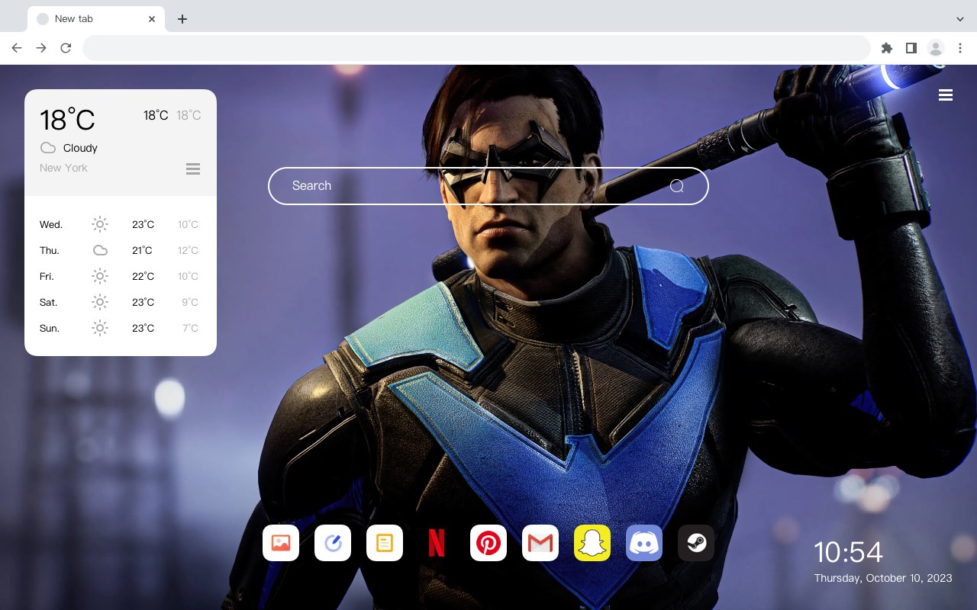Viewport: 977px width, 610px height.
Task: Click the 10:54 clock display
Action: coord(848,552)
